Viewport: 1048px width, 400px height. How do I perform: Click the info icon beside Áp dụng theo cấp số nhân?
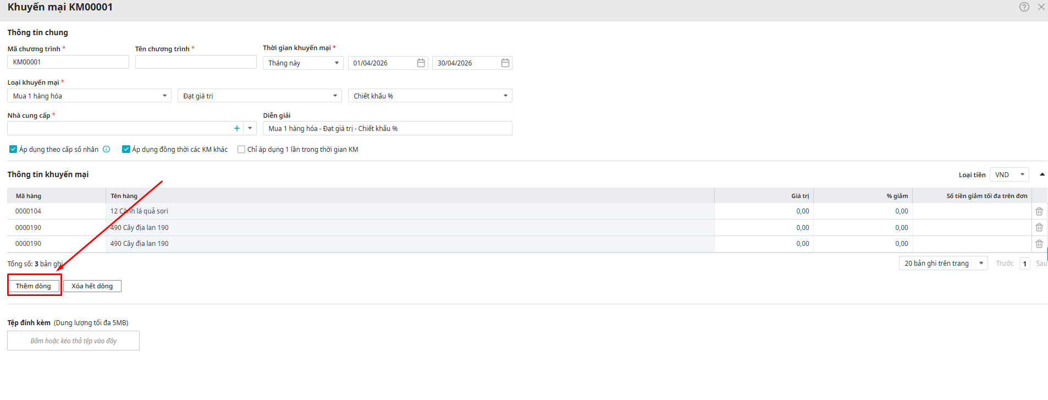(x=107, y=149)
